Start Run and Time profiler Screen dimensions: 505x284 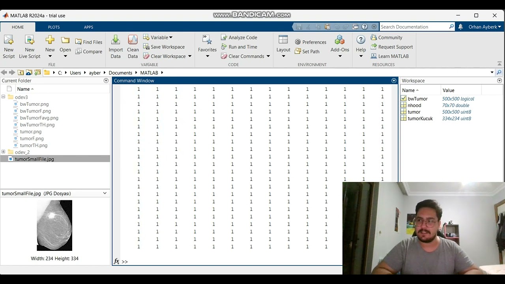click(239, 47)
